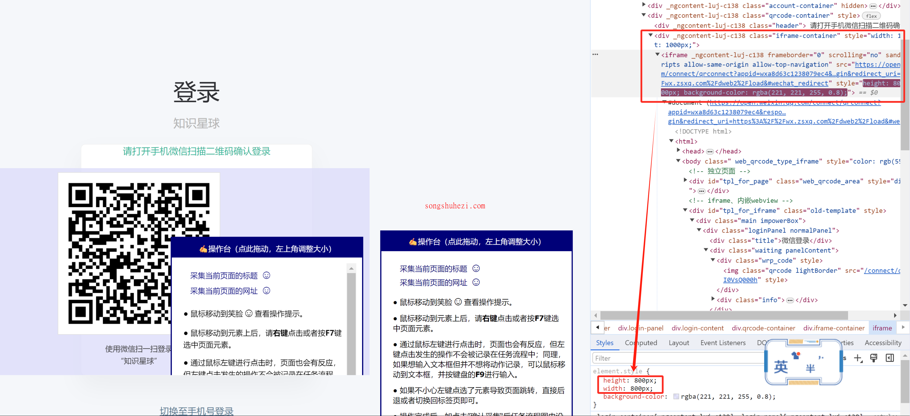
Task: Click the Elements panel horizontal scrollbar
Action: (724, 315)
